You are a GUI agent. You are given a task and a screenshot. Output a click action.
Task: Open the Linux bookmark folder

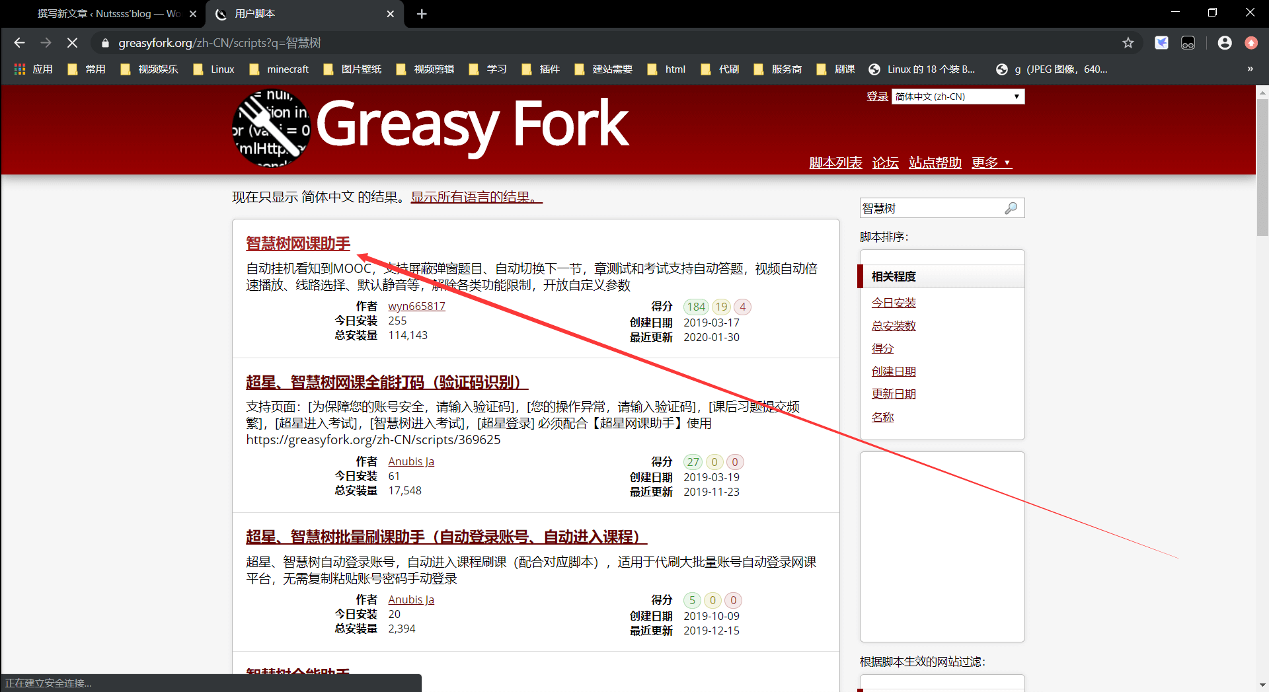click(x=213, y=69)
